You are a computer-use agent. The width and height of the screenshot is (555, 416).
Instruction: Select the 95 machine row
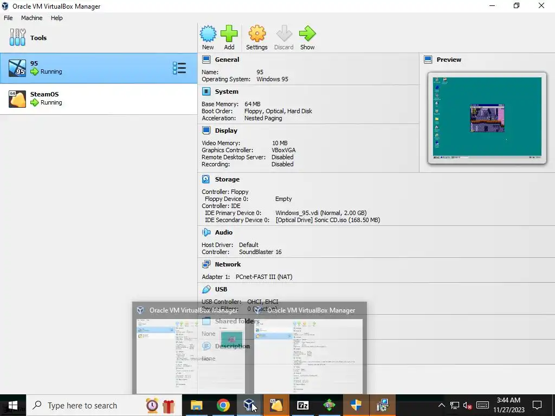tap(99, 68)
